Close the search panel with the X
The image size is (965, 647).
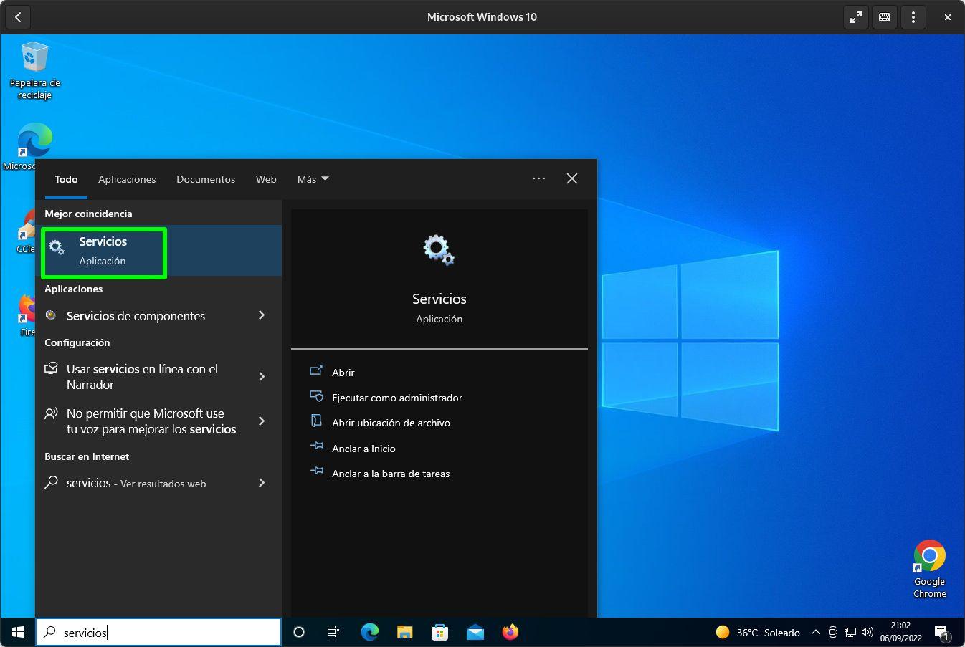click(572, 178)
